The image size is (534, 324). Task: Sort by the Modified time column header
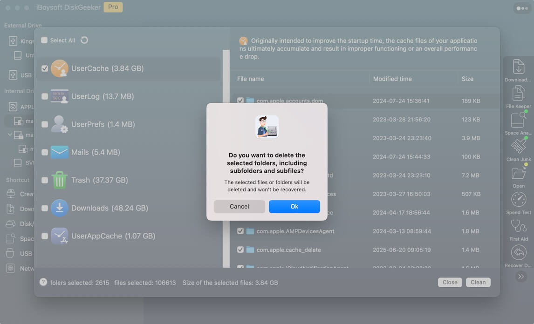click(x=392, y=79)
